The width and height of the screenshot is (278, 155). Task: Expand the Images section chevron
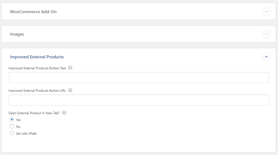pyautogui.click(x=266, y=34)
